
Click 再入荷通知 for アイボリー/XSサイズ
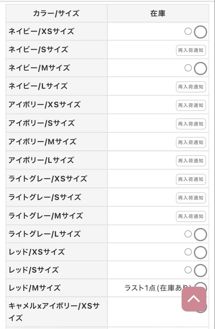(x=191, y=105)
